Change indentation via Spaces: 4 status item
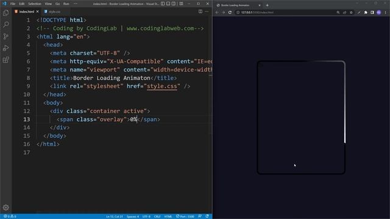 133,217
